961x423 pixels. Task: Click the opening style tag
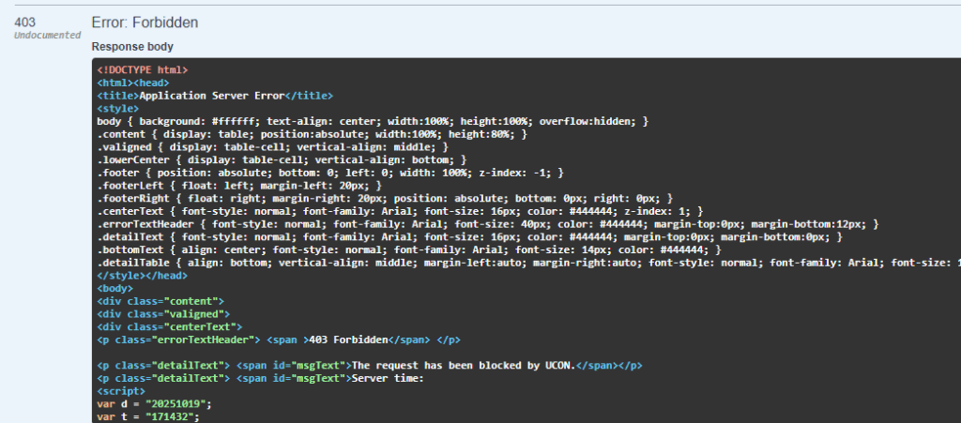click(118, 109)
